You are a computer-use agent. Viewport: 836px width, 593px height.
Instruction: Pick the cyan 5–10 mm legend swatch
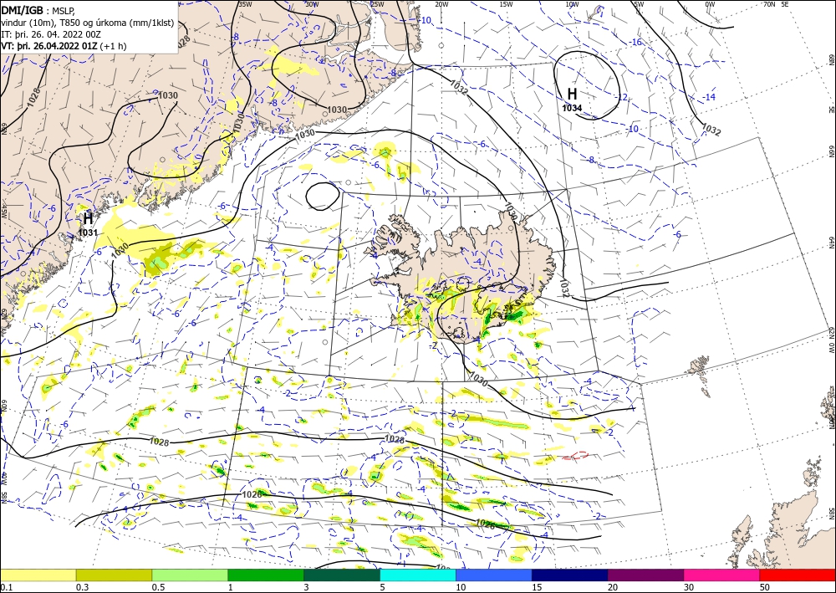[x=418, y=575]
